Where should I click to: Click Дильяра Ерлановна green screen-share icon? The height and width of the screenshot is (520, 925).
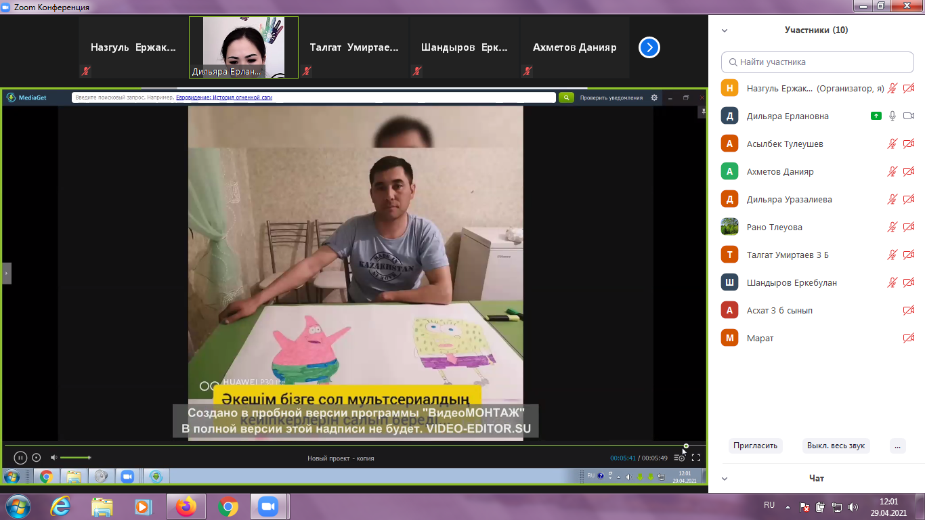click(876, 116)
